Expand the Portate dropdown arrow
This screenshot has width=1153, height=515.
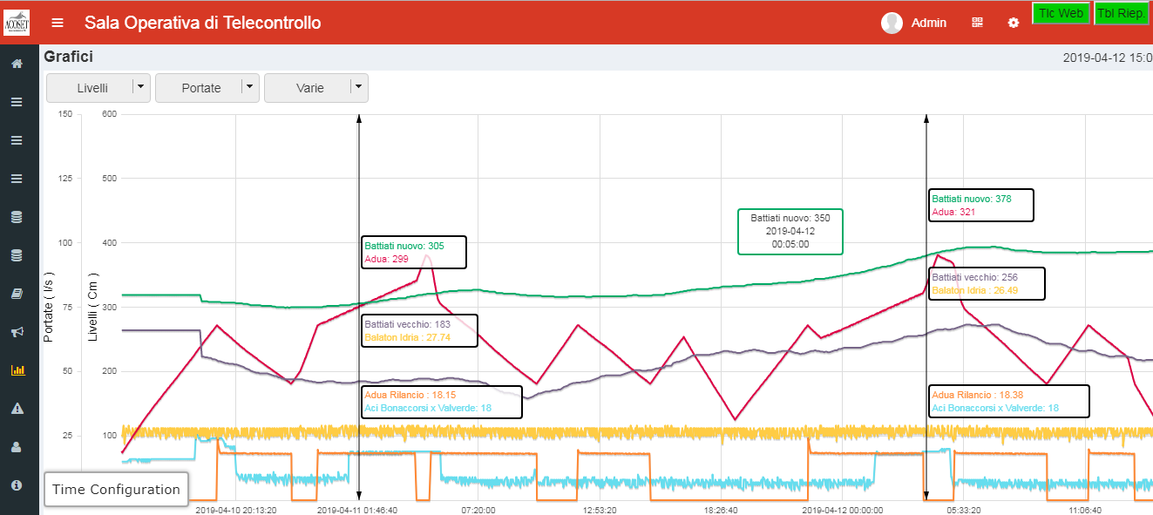point(250,86)
